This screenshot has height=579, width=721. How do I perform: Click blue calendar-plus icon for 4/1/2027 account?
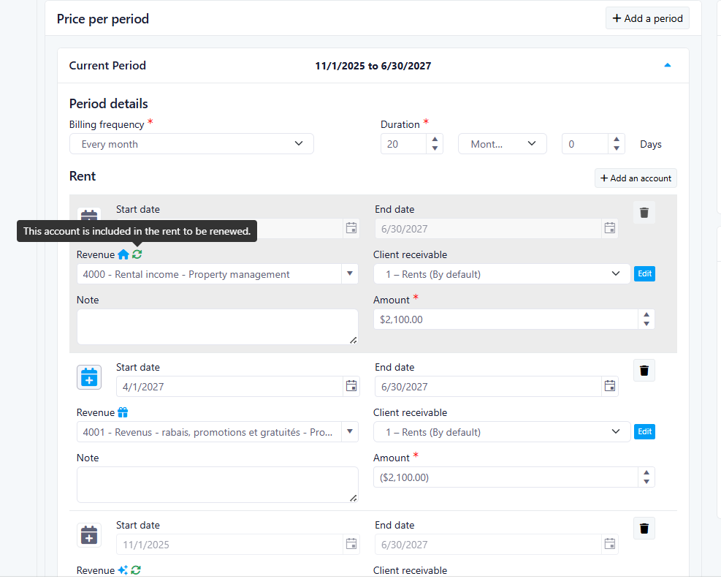click(x=89, y=377)
